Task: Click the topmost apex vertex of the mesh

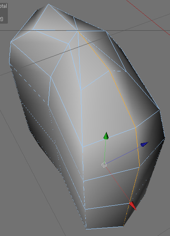Action: (49, 4)
